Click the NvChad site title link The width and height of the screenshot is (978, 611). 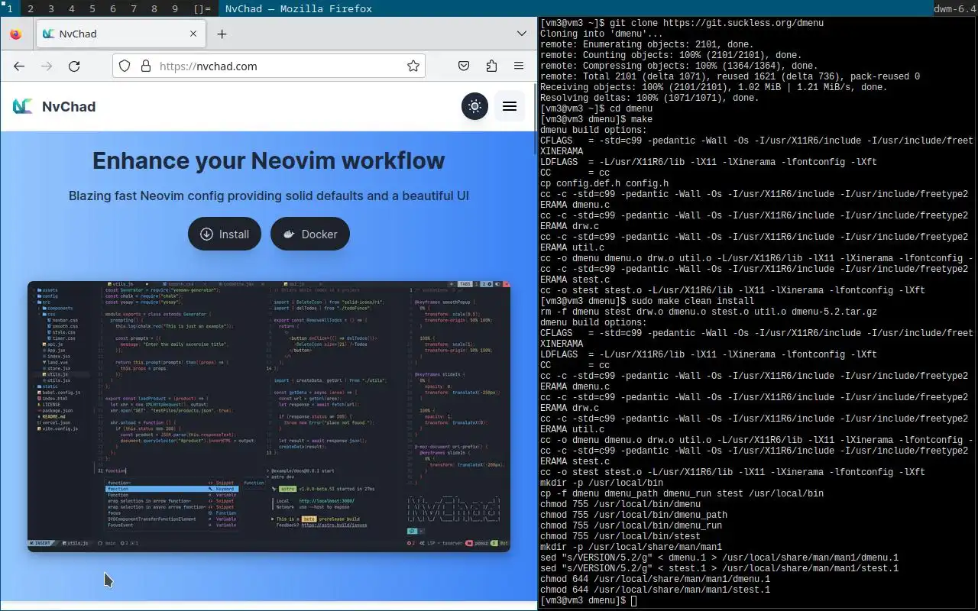[x=69, y=106]
